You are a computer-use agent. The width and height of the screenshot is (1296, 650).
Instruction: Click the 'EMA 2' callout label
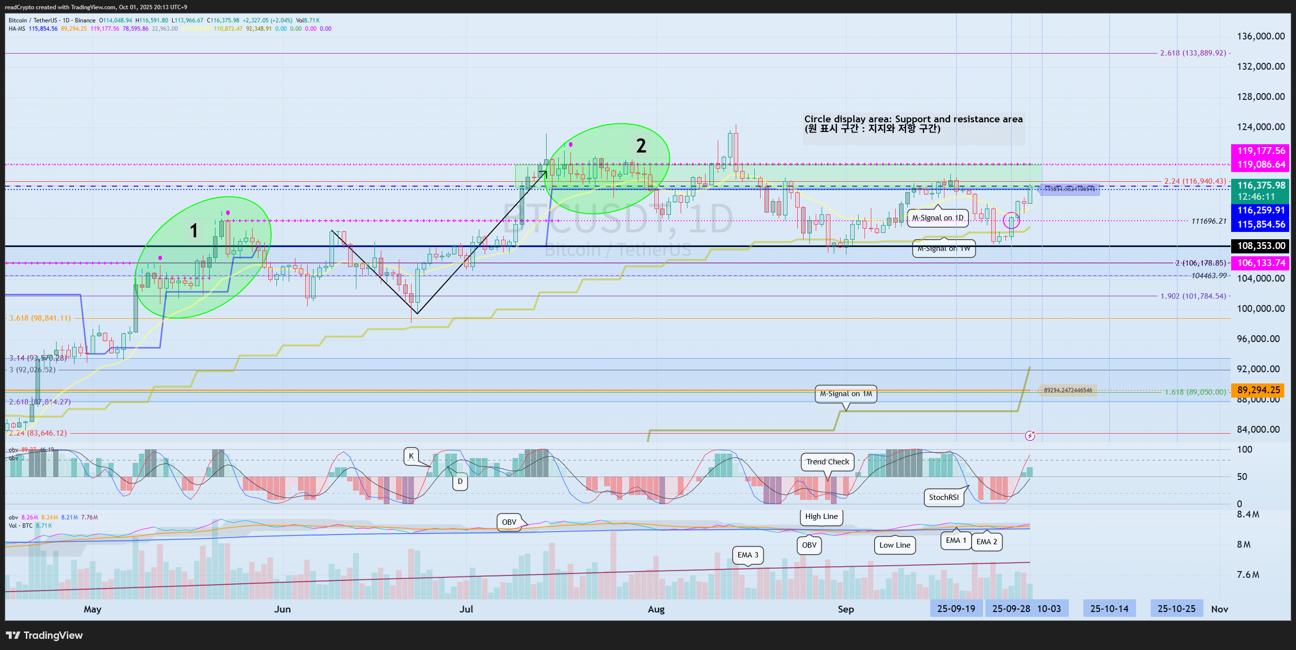tap(986, 541)
